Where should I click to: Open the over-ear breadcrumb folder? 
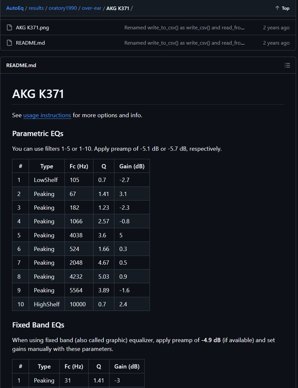click(92, 8)
